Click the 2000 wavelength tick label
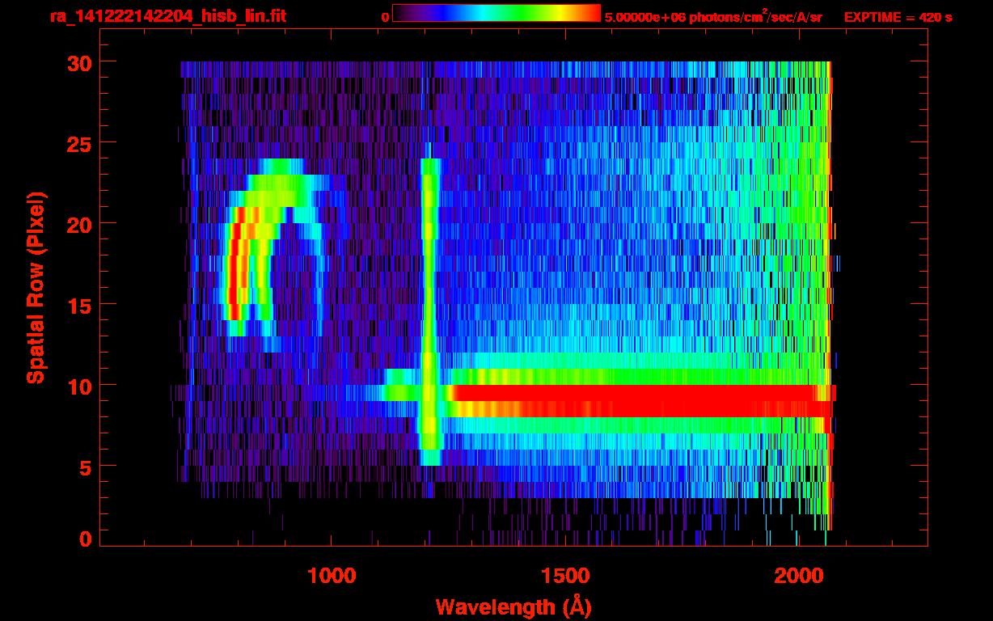The height and width of the screenshot is (621, 993). point(798,576)
